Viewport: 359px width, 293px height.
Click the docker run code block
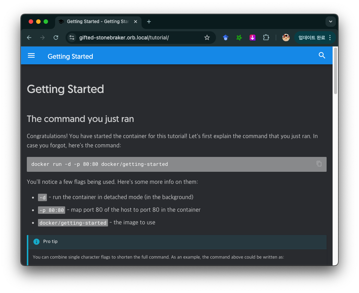click(x=177, y=164)
